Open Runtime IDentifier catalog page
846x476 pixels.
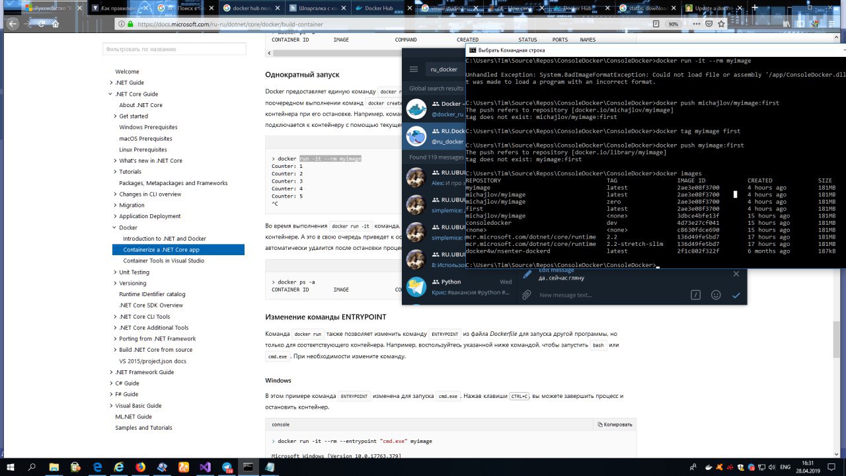pyautogui.click(x=152, y=294)
